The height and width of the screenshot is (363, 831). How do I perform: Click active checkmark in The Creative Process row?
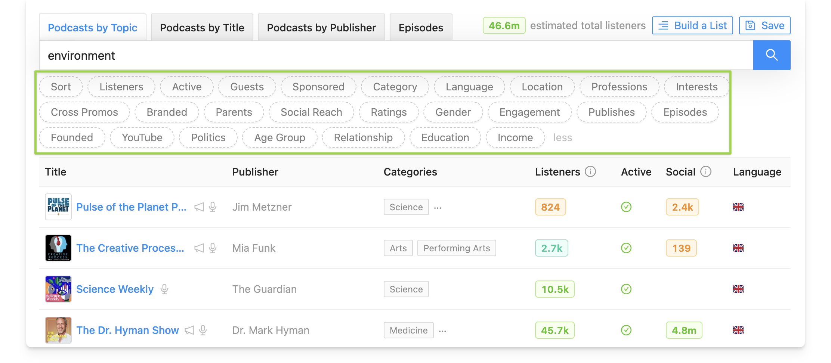point(626,248)
